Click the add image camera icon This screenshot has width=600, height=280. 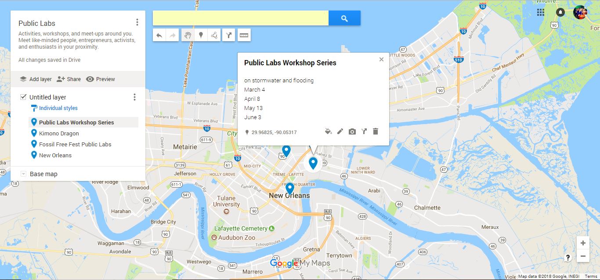(x=352, y=131)
